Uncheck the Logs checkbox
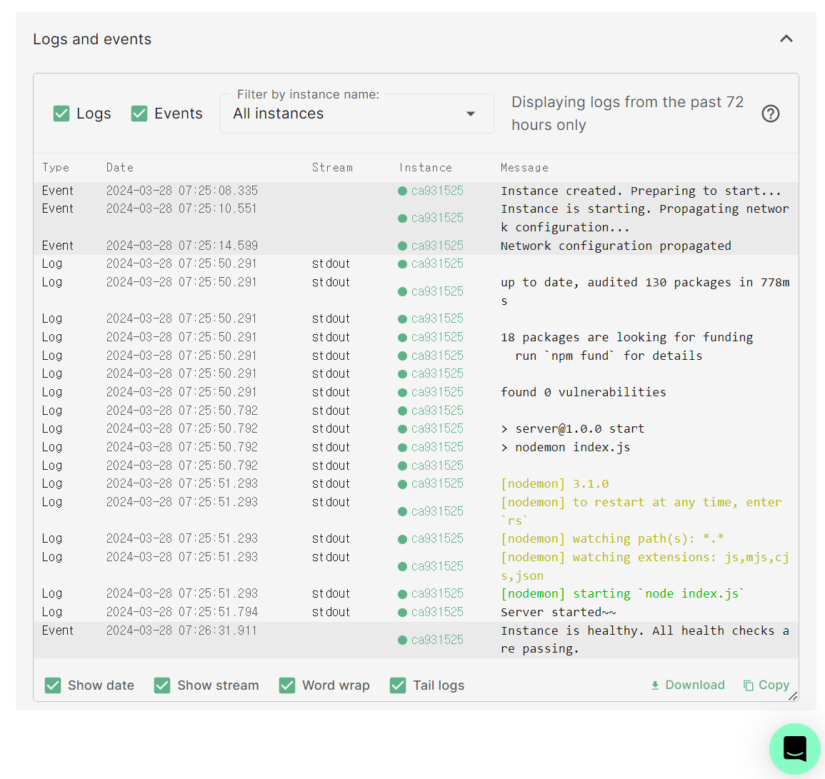825x779 pixels. tap(62, 114)
